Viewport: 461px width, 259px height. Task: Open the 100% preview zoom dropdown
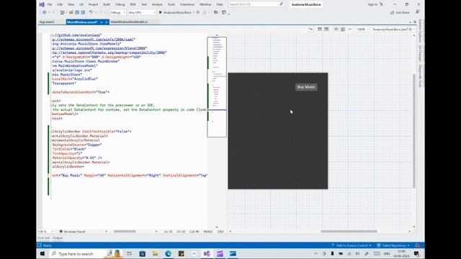point(363,29)
